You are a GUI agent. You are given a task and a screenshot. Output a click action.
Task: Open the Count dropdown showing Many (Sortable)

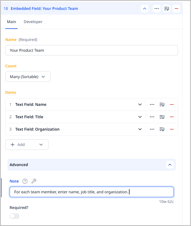click(28, 77)
